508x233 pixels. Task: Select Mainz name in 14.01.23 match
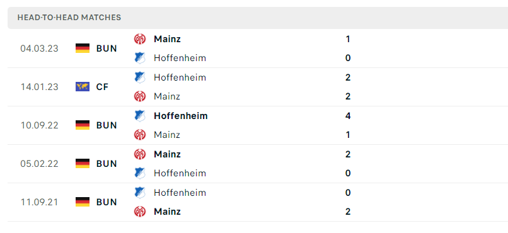[167, 96]
